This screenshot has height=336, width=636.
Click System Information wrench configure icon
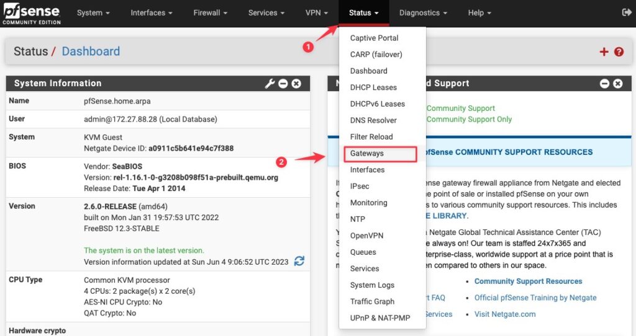pos(270,84)
